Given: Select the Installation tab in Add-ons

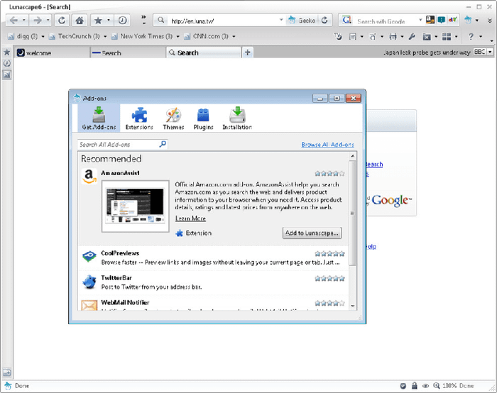Looking at the screenshot, I should pos(237,118).
